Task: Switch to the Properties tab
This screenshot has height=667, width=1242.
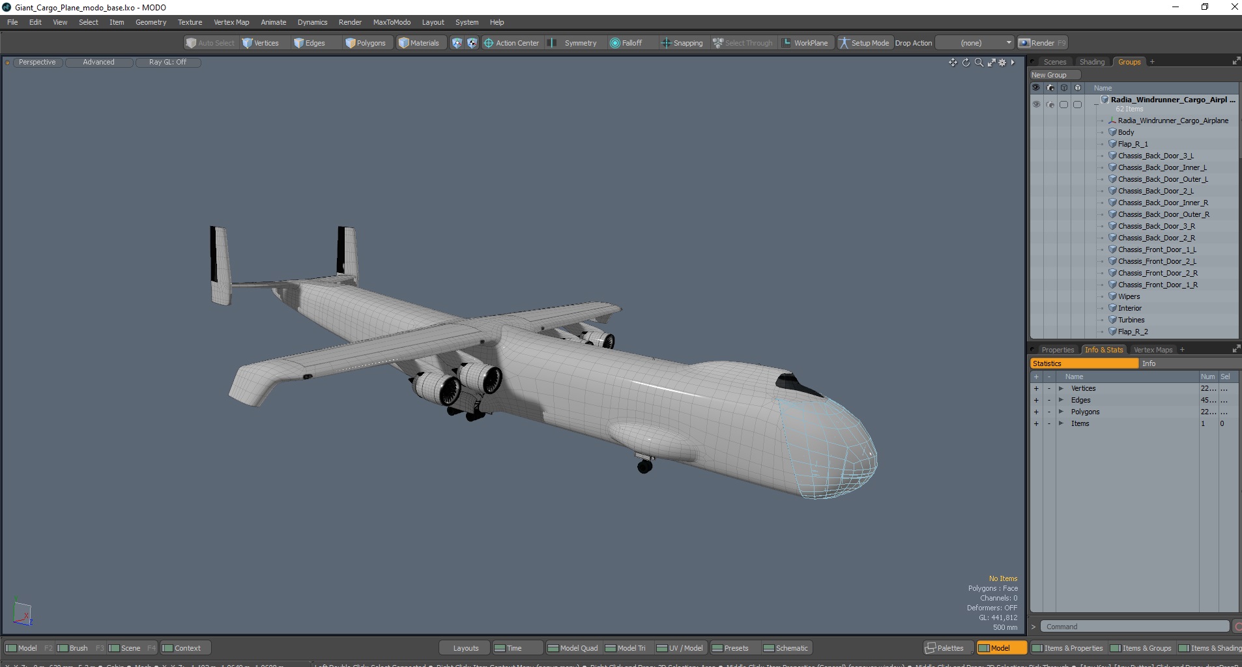Action: pos(1057,350)
